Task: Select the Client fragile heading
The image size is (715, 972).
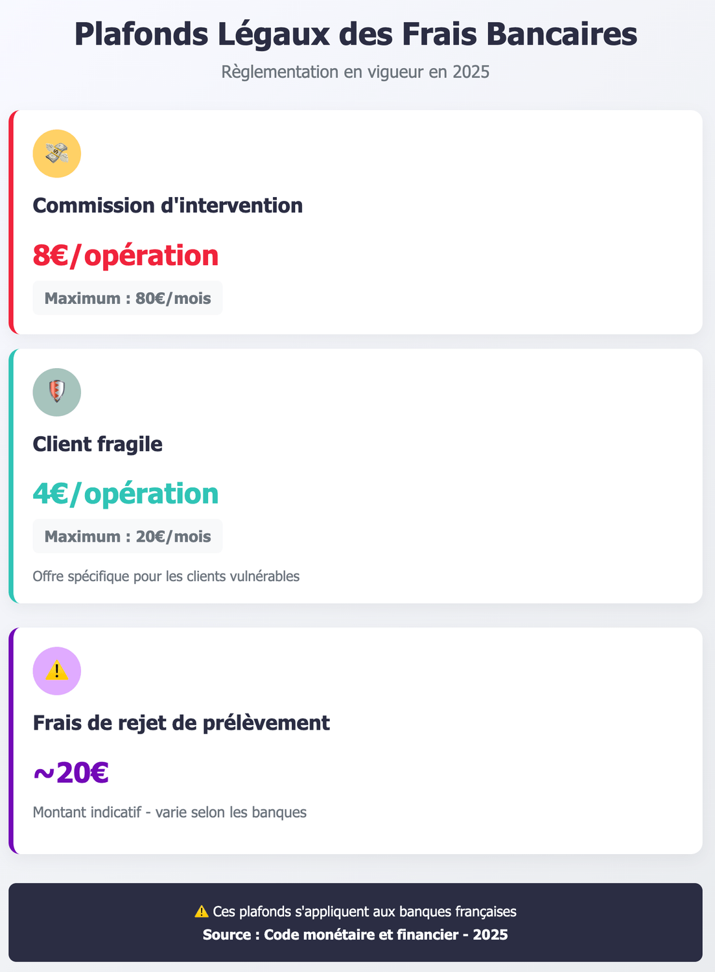Action: tap(98, 444)
